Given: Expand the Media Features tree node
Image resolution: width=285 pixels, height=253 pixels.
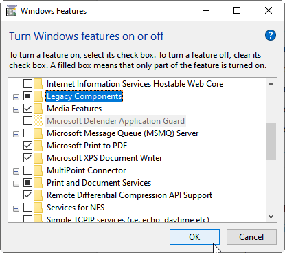Looking at the screenshot, I should pyautogui.click(x=16, y=109).
